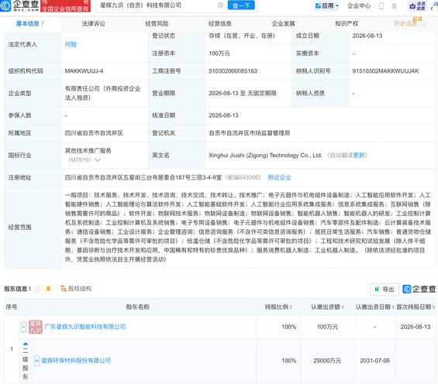438x387 pixels.
Task: Click the 更新 link beside English name
Action: [359, 156]
